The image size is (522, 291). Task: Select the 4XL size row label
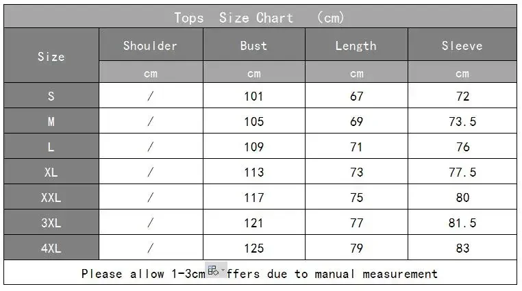click(x=51, y=249)
